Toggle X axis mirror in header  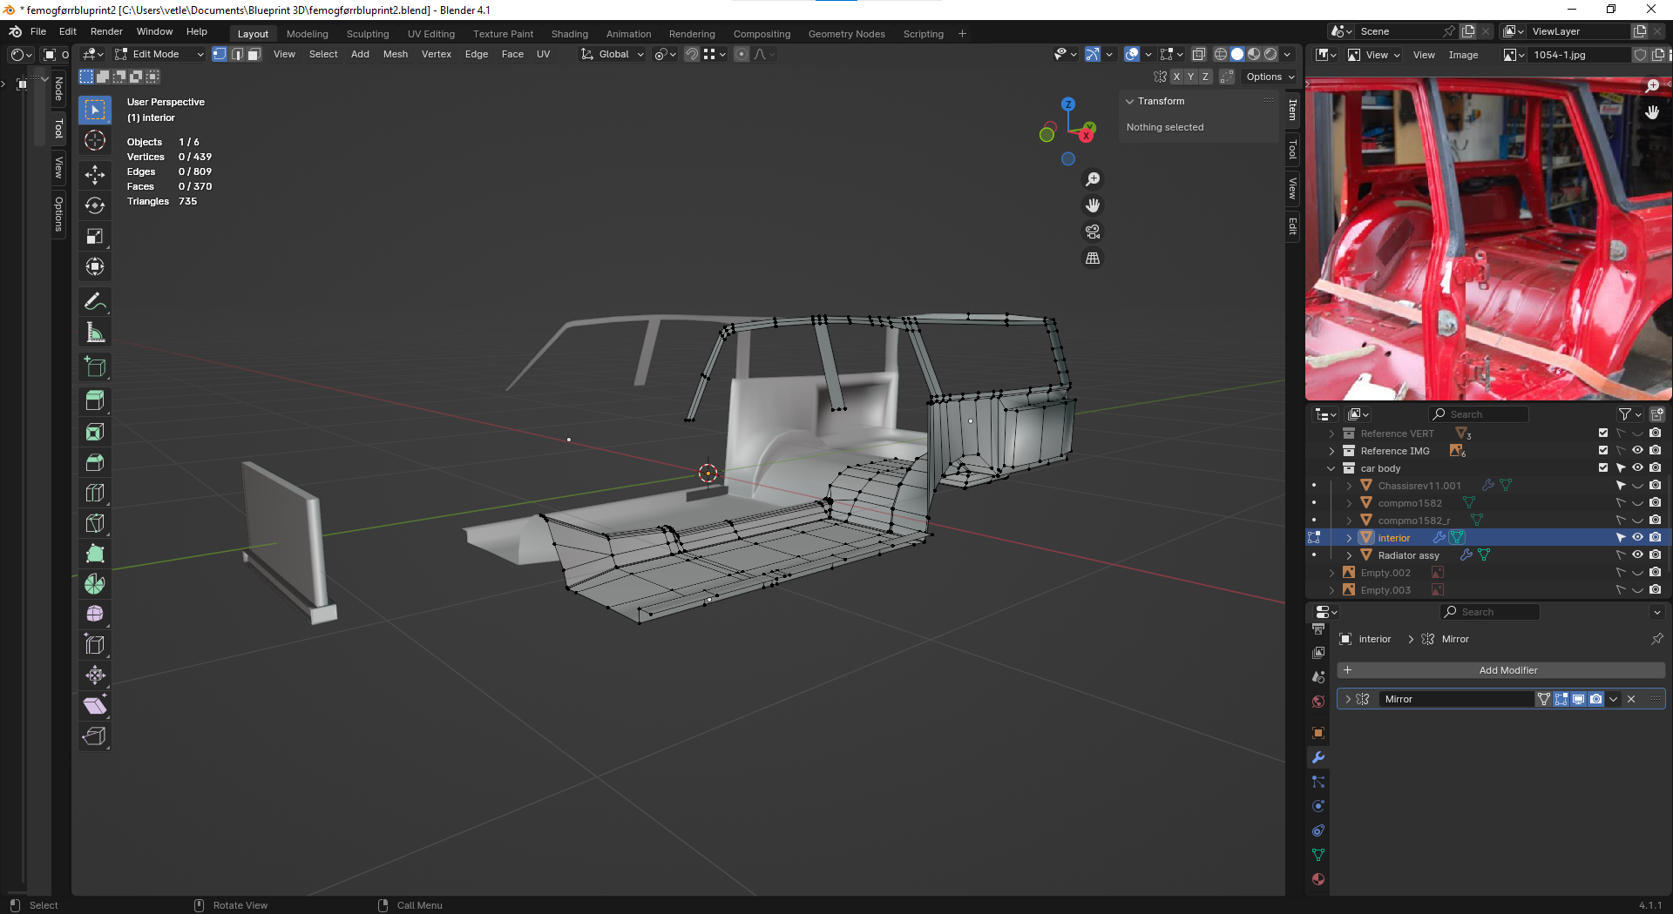[x=1176, y=77]
